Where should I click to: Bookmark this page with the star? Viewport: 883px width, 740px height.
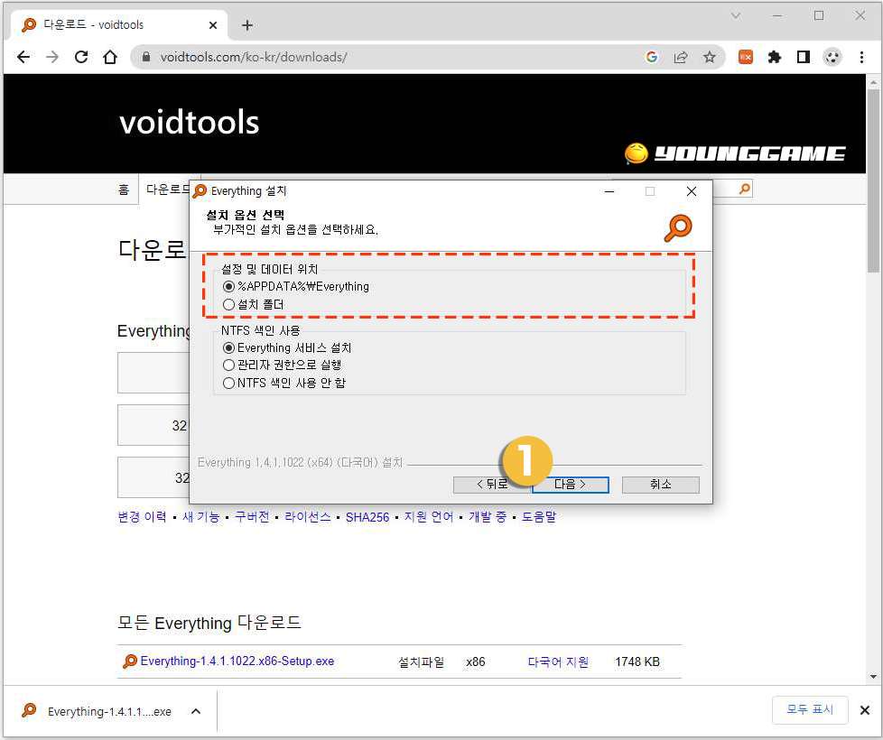710,57
